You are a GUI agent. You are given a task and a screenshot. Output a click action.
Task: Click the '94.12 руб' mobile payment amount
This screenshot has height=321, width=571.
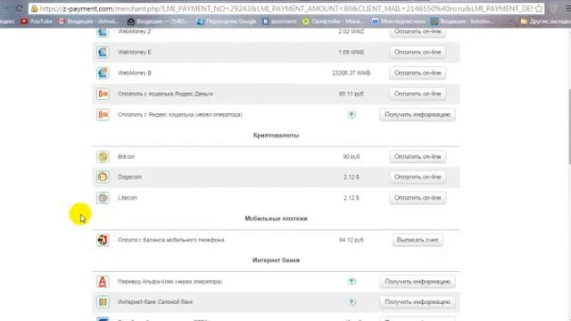point(351,240)
